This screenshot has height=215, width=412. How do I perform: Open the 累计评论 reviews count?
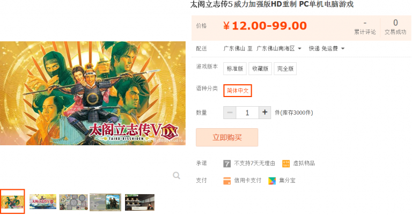[365, 28]
